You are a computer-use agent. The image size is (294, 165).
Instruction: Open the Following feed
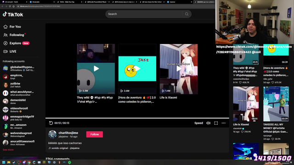[x=14, y=35]
